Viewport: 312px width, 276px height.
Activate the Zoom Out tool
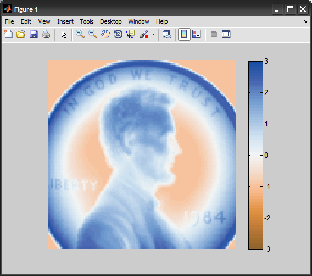pyautogui.click(x=93, y=34)
